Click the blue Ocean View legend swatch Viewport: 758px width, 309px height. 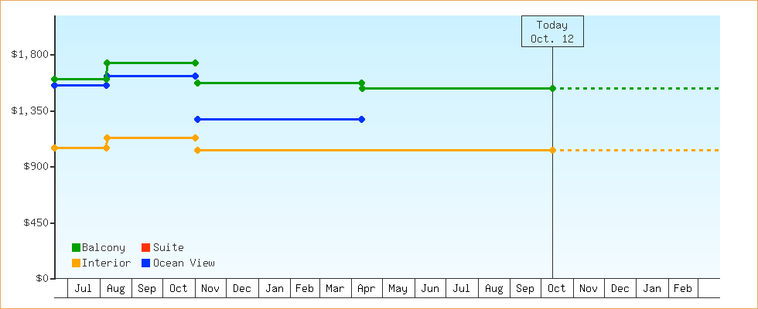click(x=145, y=263)
